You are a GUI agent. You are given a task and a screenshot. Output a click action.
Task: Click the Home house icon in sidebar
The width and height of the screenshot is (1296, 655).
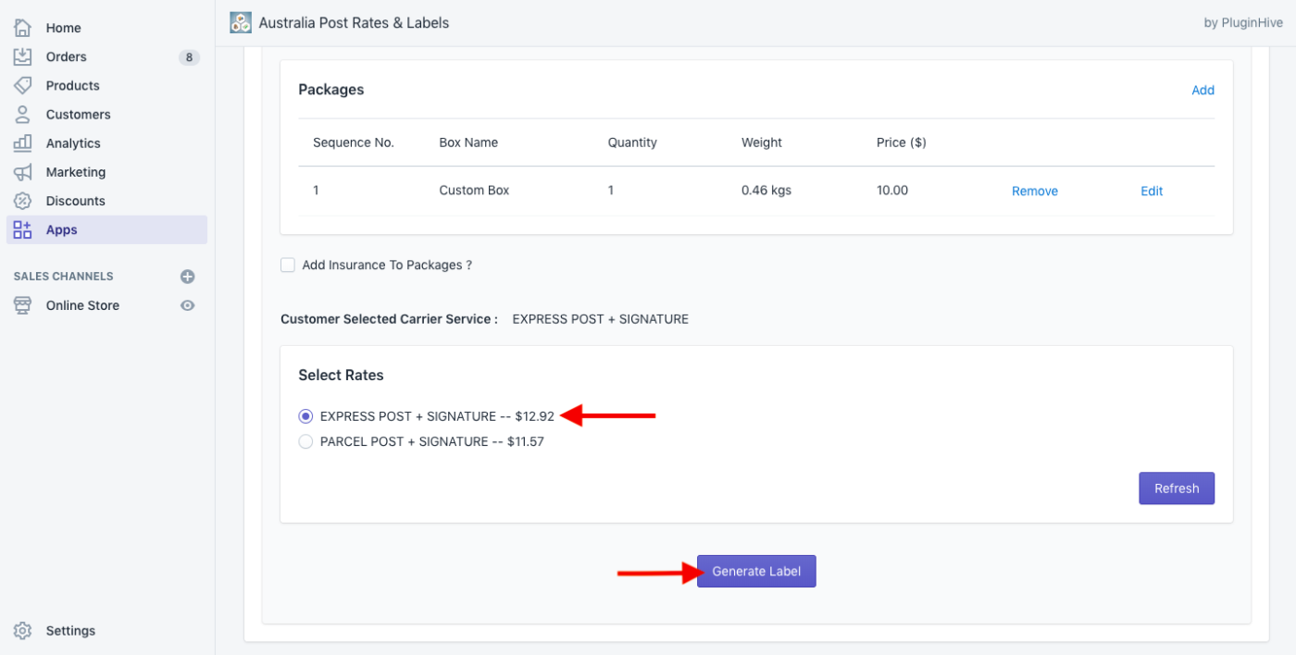pos(23,28)
